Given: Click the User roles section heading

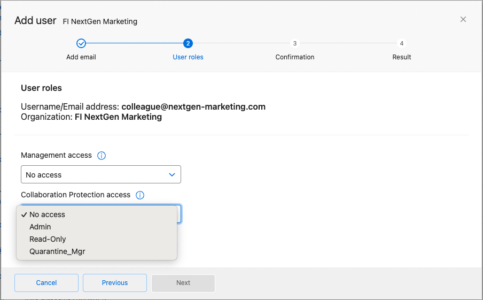Looking at the screenshot, I should pos(41,88).
